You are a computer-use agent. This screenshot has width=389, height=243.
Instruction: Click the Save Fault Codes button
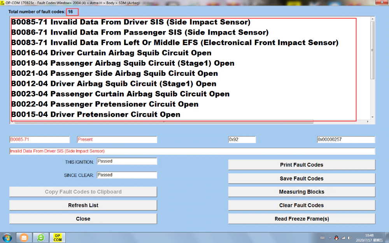click(301, 178)
